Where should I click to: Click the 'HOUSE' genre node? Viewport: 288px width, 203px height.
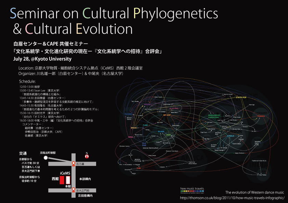[x=147, y=104]
